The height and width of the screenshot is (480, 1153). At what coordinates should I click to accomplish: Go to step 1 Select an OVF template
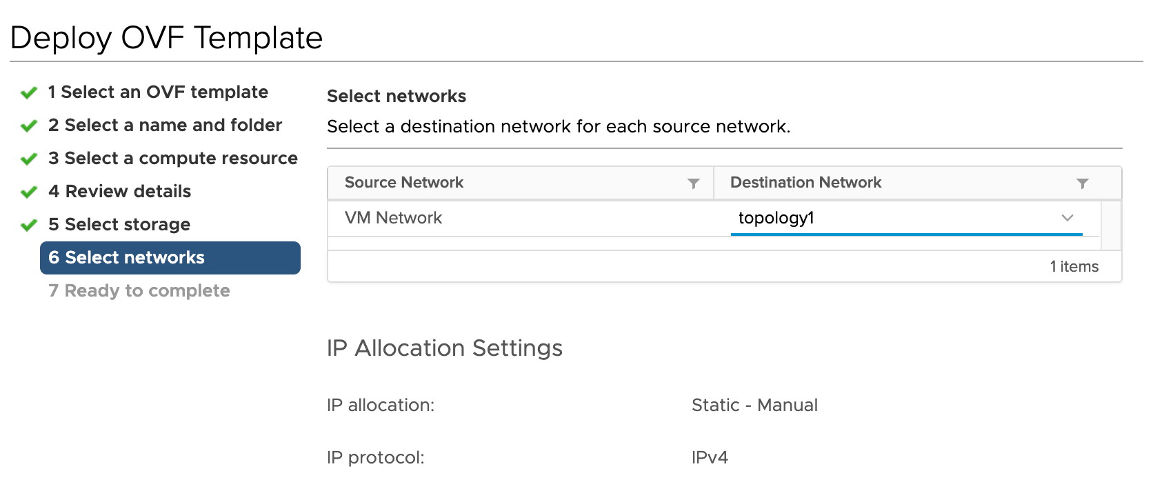[157, 92]
